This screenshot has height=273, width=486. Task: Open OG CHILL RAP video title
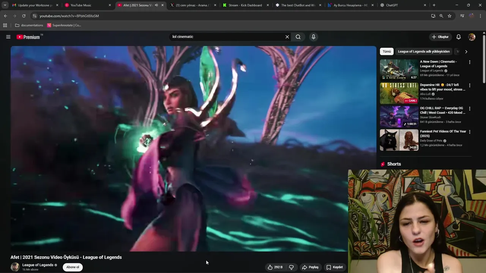(442, 110)
